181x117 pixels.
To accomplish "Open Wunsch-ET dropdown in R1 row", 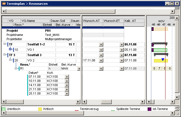I will pyautogui.click(x=122, y=69).
